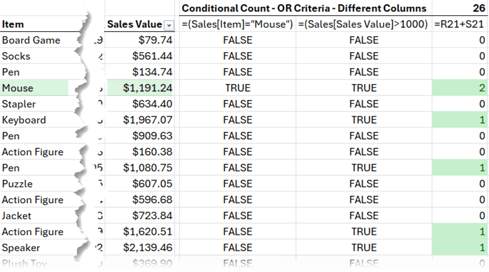Open the Sales Value filter dropdown
Viewport: 489px width, 272px height.
[169, 25]
